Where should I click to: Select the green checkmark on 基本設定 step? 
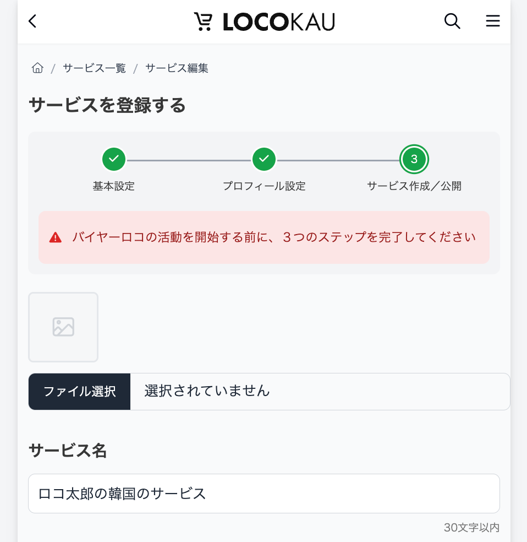tap(114, 159)
